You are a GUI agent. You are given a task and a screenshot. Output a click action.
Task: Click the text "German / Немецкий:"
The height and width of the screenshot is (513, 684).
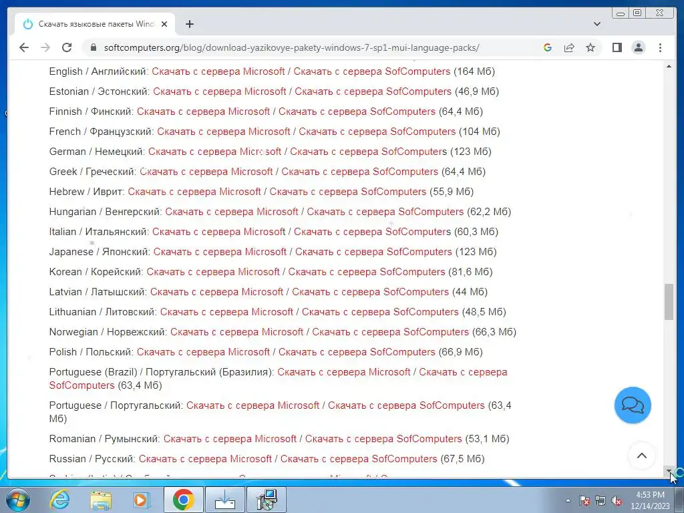(98, 152)
